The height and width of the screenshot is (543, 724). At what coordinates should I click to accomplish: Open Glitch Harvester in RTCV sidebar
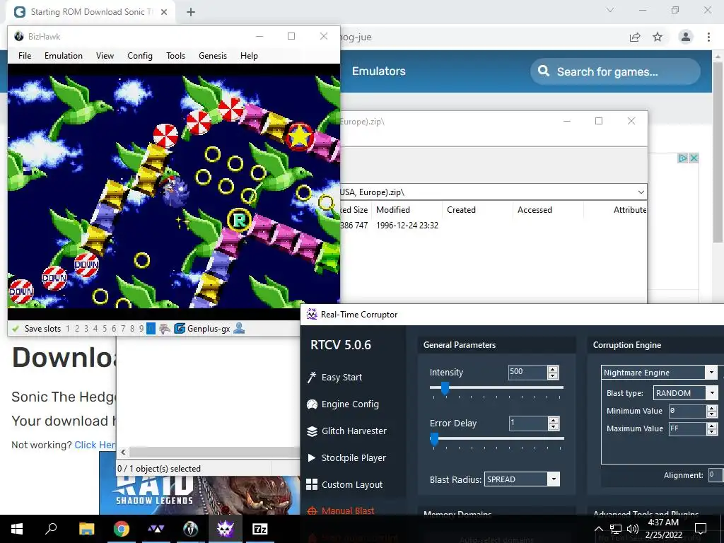pos(354,431)
